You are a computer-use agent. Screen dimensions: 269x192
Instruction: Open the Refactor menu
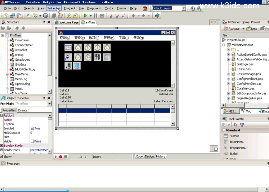(54, 8)
